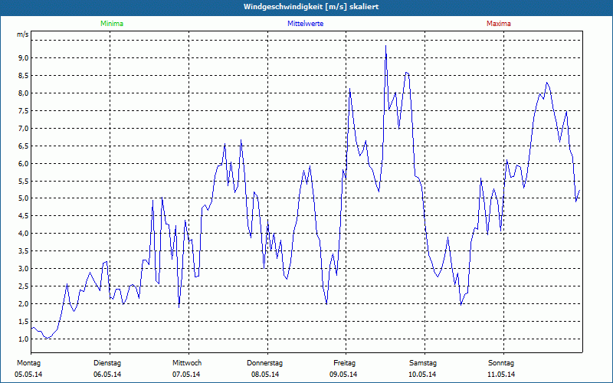Image resolution: width=613 pixels, height=383 pixels.
Task: Click the 3,5 y-axis value
Action: tap(24, 251)
